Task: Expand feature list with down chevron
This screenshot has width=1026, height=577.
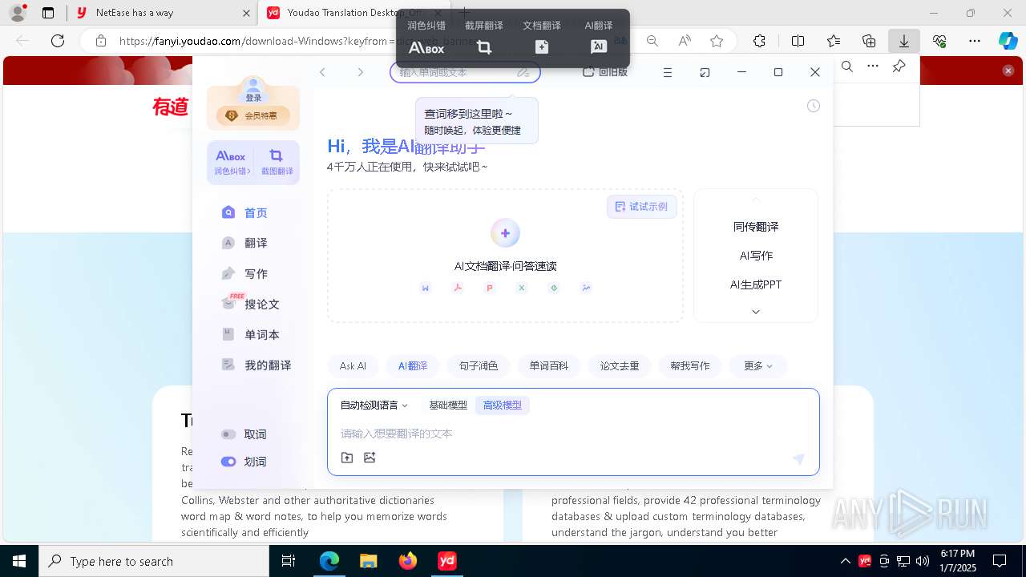Action: 756,312
